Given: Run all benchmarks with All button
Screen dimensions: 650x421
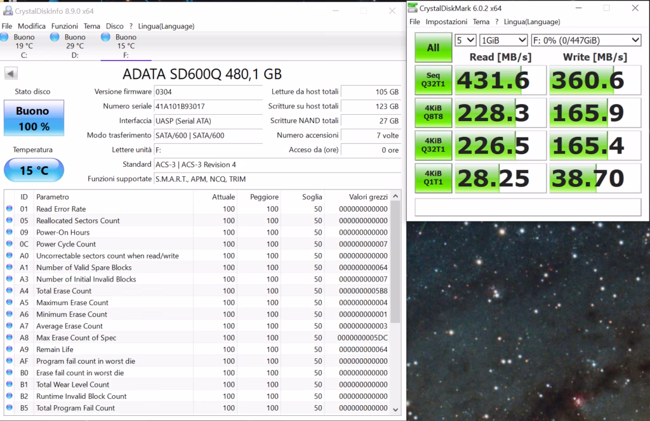Looking at the screenshot, I should pos(433,48).
